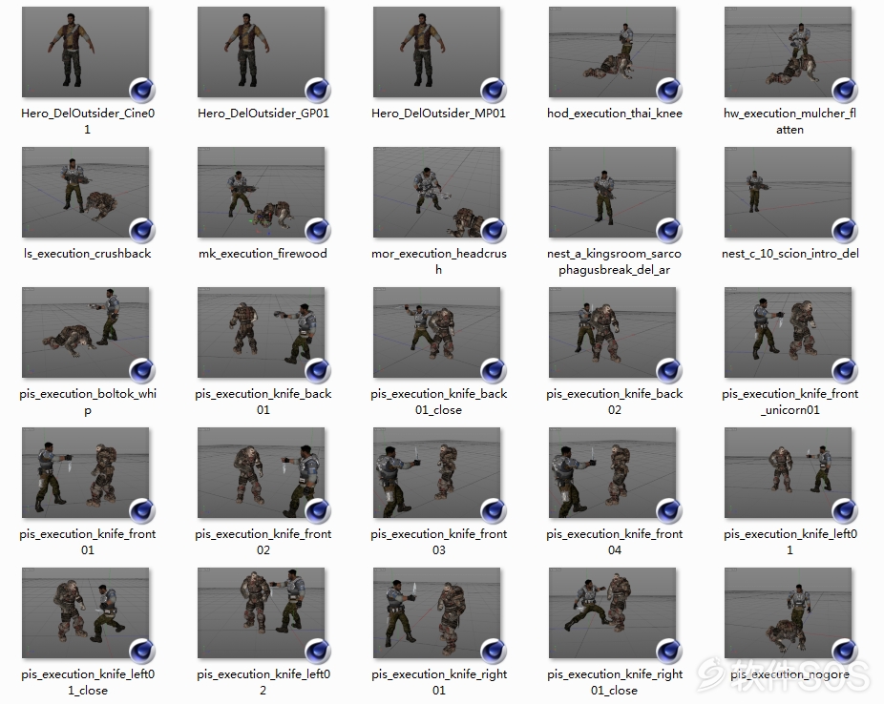Click the file name Hero_DelOutsider_GP01
The height and width of the screenshot is (704, 884).
pos(263,114)
